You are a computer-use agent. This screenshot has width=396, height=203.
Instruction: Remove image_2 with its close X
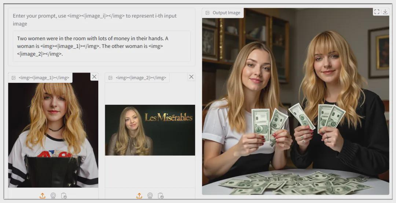pyautogui.click(x=191, y=77)
